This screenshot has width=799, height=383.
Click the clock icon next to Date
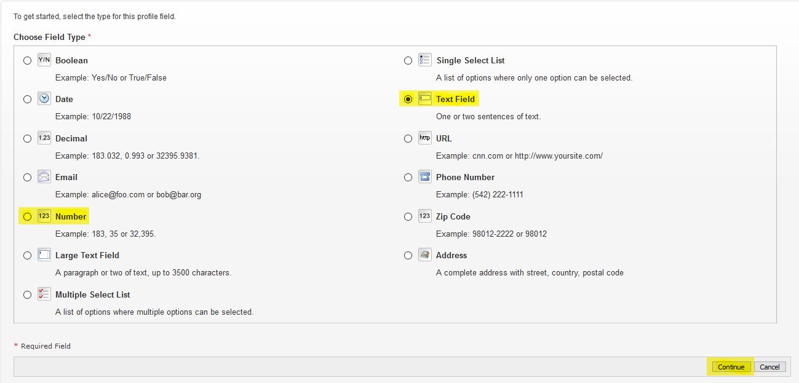[44, 99]
